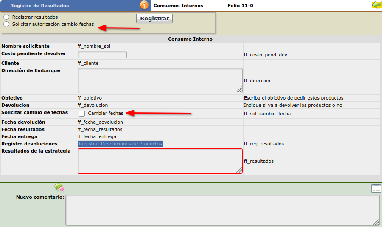Viewport: 384px width, 228px height.
Task: Click resize handle of Resultados de la estrategia textarea
Action: [x=239, y=170]
